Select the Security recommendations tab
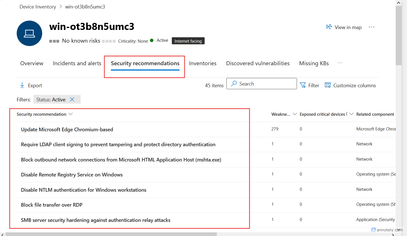 pyautogui.click(x=145, y=63)
